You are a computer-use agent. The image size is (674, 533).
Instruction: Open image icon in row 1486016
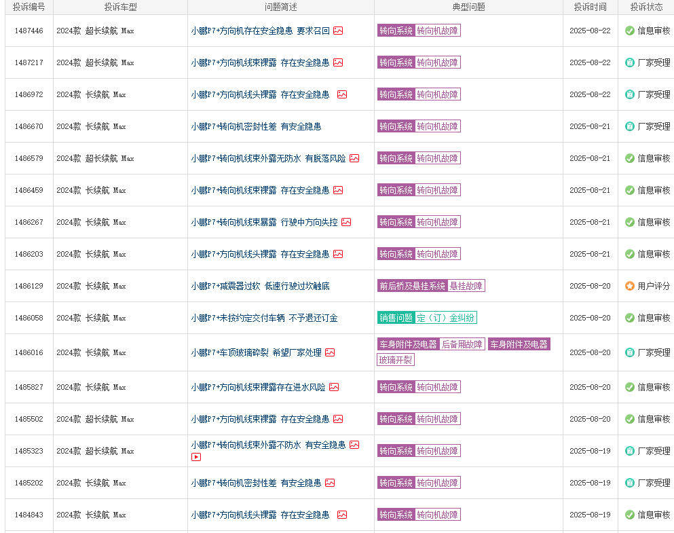pos(330,352)
